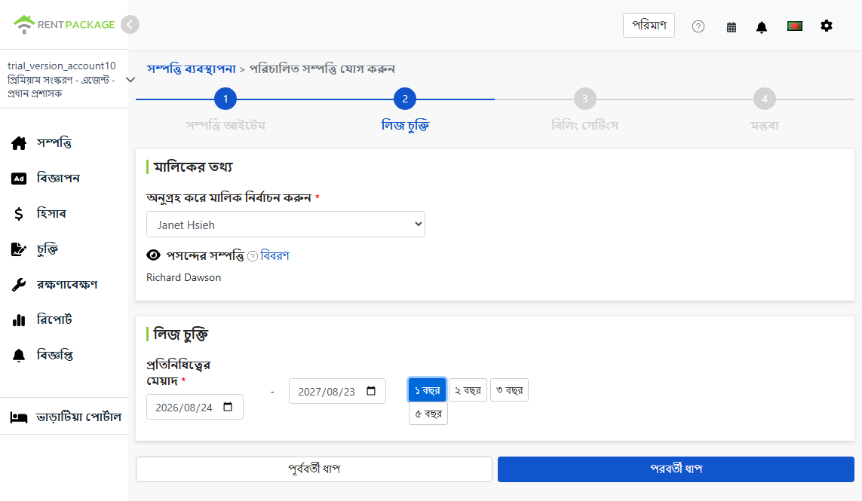
Task: Click the প্রতিনিধিত্বের মেয়াদ label
Action: 178,372
